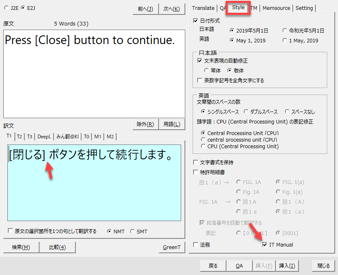Select the J2E translation direction
Screen dimensions: 338x275
pos(7,8)
